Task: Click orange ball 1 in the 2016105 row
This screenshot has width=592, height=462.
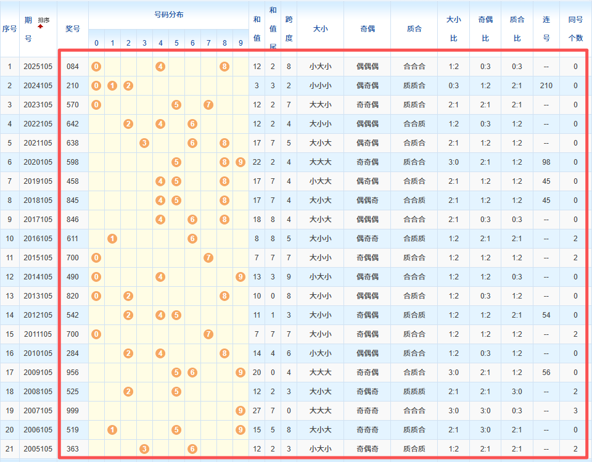Action: (112, 239)
